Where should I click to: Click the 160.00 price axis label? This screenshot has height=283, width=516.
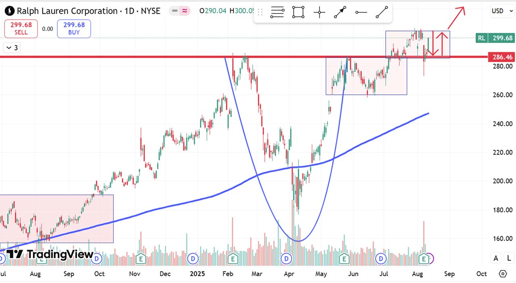pos(502,239)
